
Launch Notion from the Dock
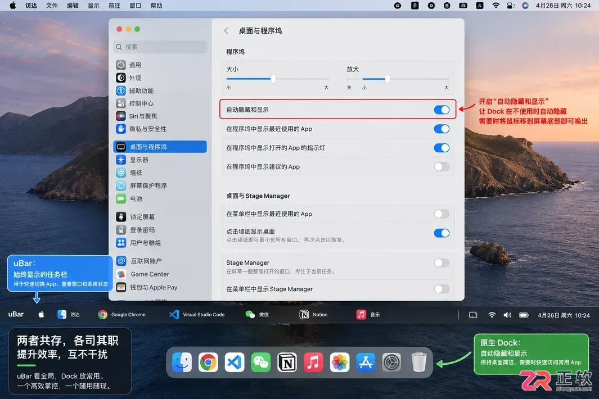(287, 362)
